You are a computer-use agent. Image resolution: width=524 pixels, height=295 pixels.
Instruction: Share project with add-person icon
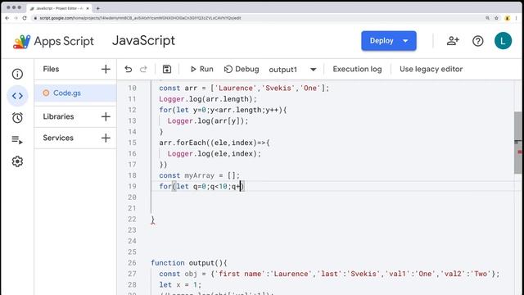point(453,41)
